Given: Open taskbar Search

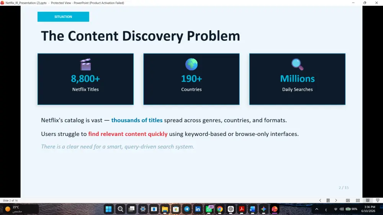Looking at the screenshot, I should pos(120,209).
